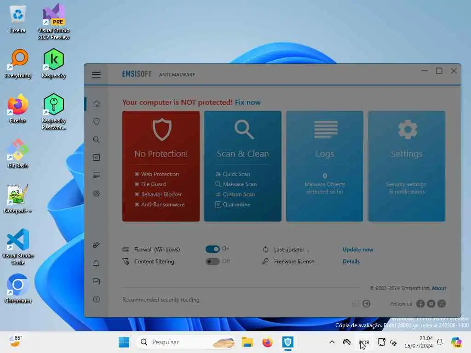Open the weather widget on taskbar
This screenshot has height=353, width=471.
[x=16, y=342]
